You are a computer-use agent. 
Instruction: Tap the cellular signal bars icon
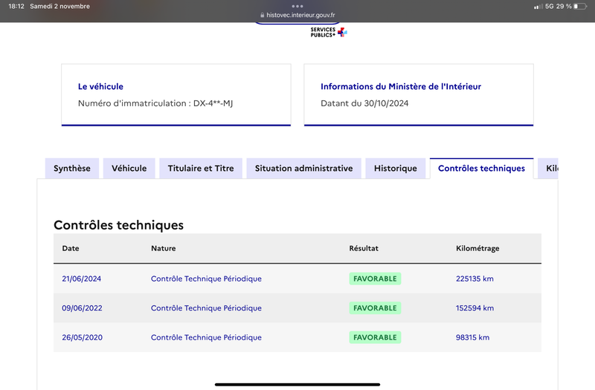pos(538,7)
